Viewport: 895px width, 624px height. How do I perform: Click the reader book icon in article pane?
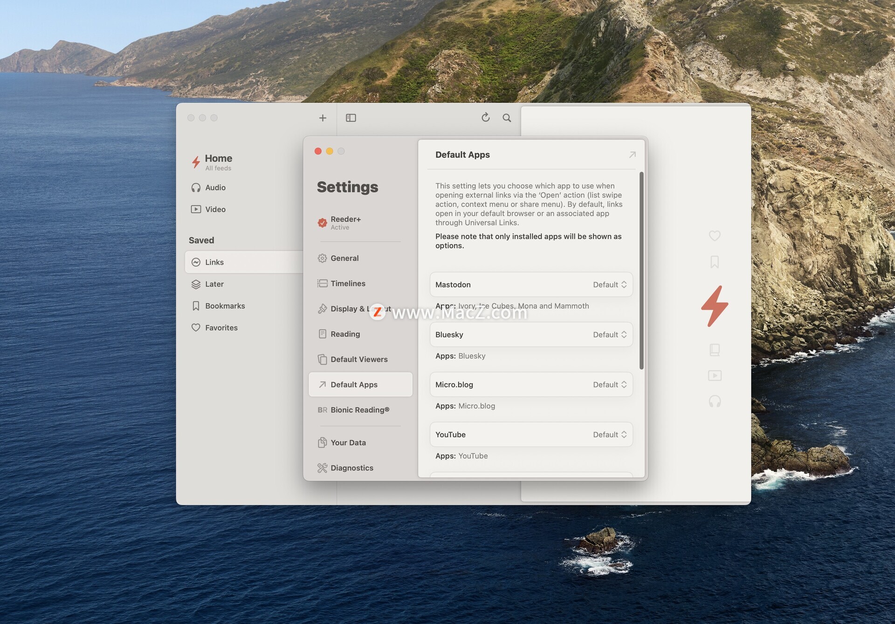tap(715, 350)
